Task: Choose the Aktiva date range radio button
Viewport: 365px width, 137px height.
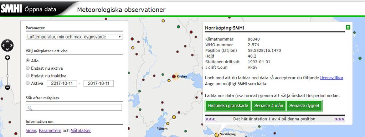Action: (28, 83)
